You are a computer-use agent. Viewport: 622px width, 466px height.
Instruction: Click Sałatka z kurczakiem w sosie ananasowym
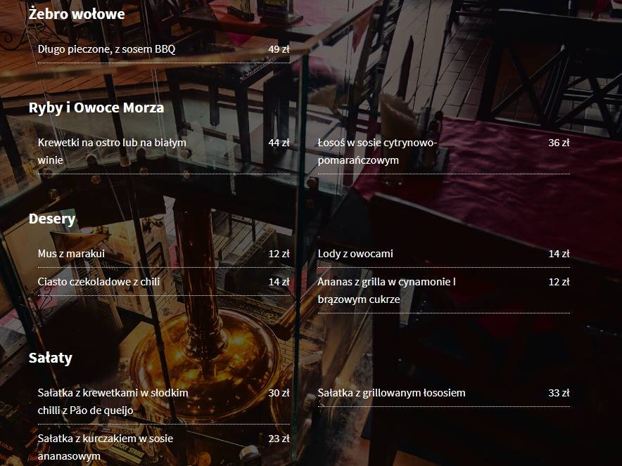click(106, 447)
